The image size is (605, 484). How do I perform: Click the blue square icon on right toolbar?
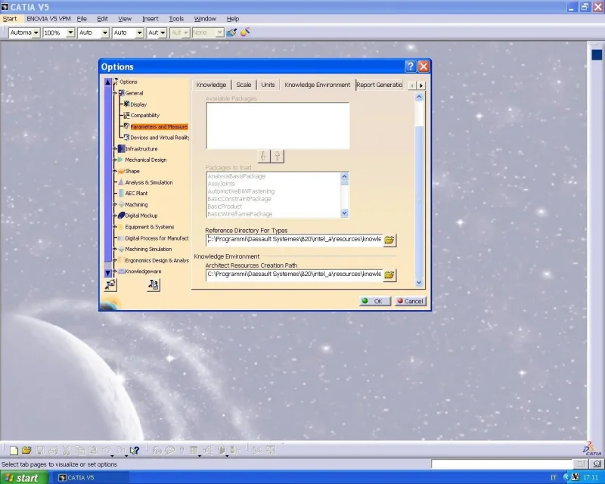pos(597,54)
